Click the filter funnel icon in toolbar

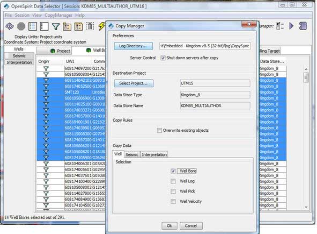coord(56,26)
